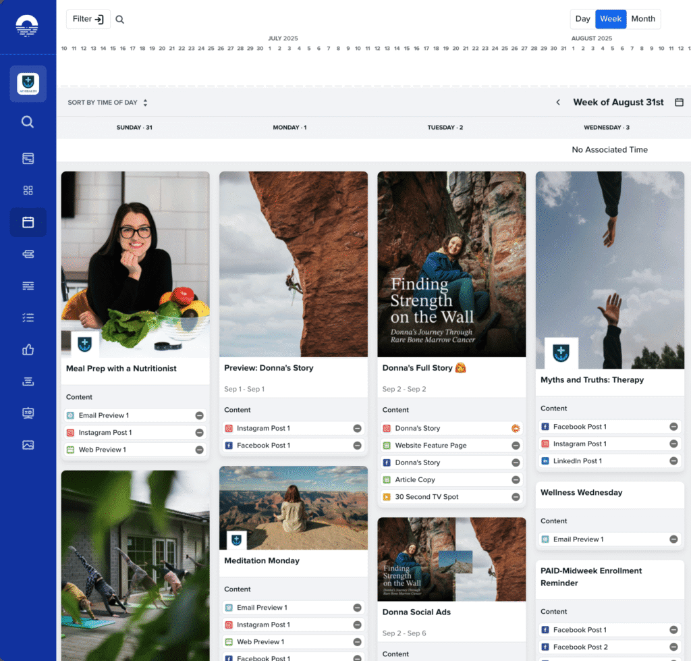This screenshot has width=691, height=661.
Task: Select the calendar icon in the sidebar
Action: click(28, 222)
